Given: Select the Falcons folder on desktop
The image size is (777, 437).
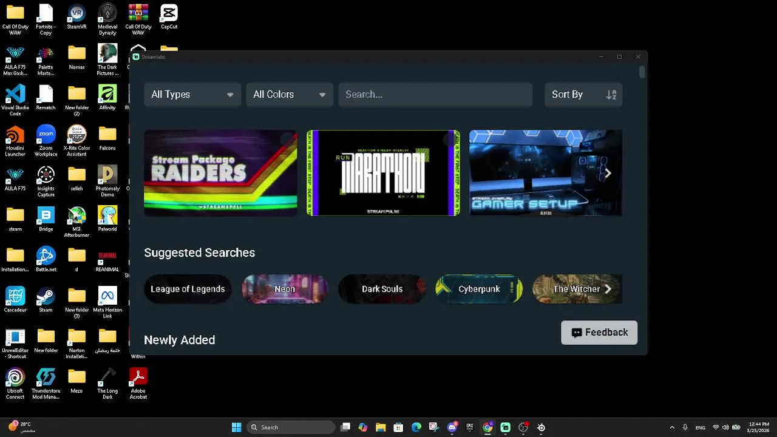Looking at the screenshot, I should coord(107,138).
